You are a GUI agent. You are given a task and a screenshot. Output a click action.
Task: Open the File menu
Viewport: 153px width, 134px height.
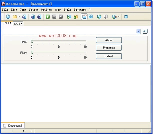click(x=5, y=10)
